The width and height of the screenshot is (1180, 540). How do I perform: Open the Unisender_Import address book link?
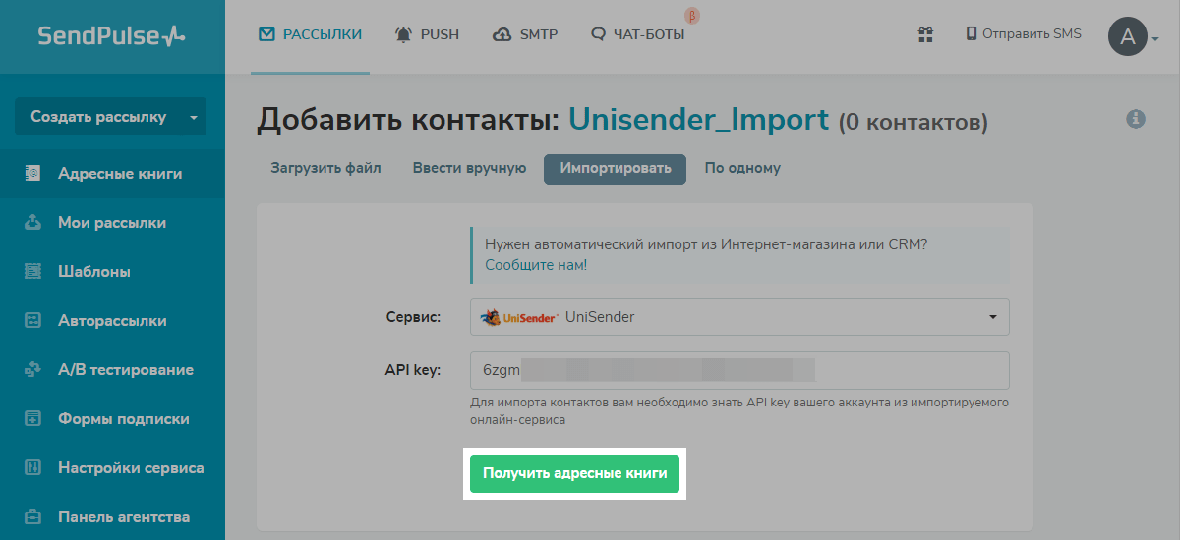[699, 120]
